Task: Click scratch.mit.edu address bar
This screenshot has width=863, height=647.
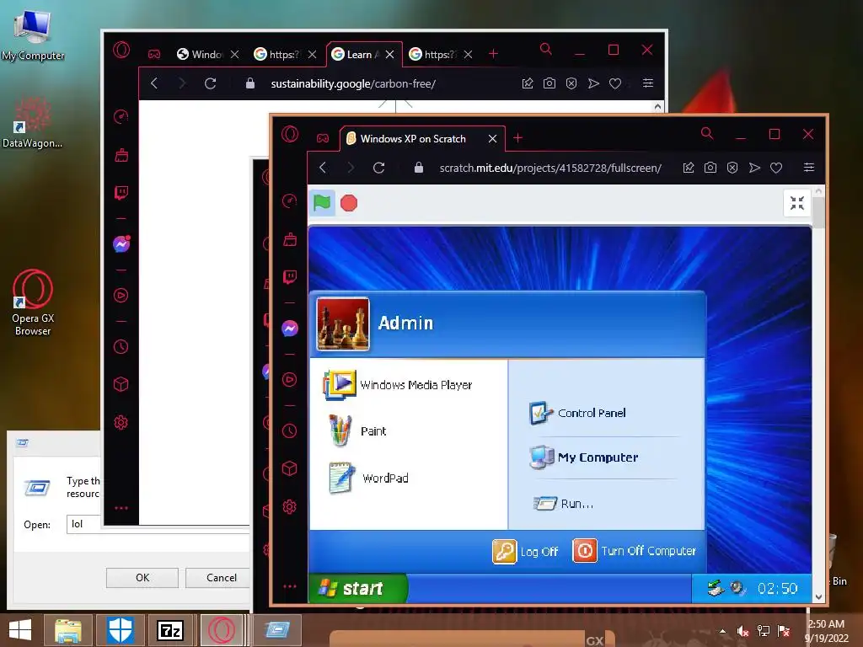Action: click(549, 168)
